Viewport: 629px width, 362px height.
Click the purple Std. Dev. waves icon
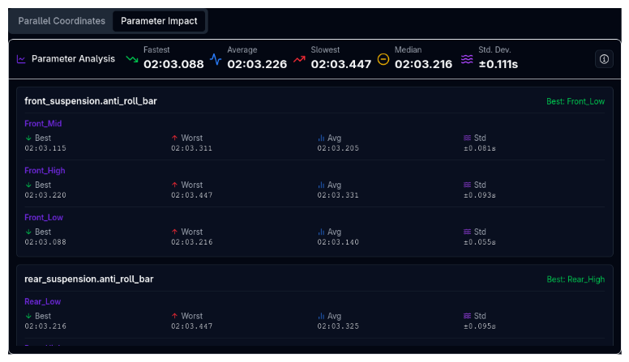pyautogui.click(x=467, y=59)
